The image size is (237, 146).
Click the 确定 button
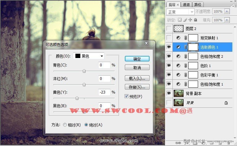(x=137, y=59)
